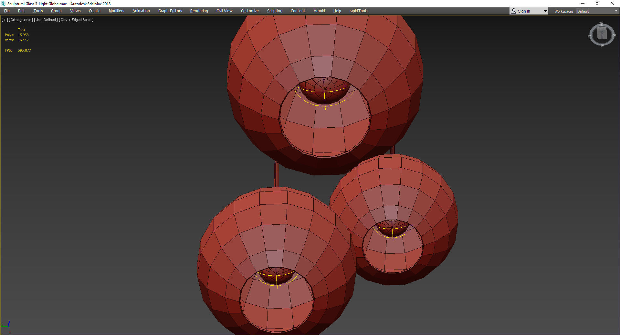This screenshot has width=620, height=335.
Task: Open the Customize menu
Action: 250,11
